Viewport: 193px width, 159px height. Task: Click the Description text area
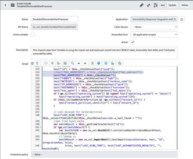104,53
